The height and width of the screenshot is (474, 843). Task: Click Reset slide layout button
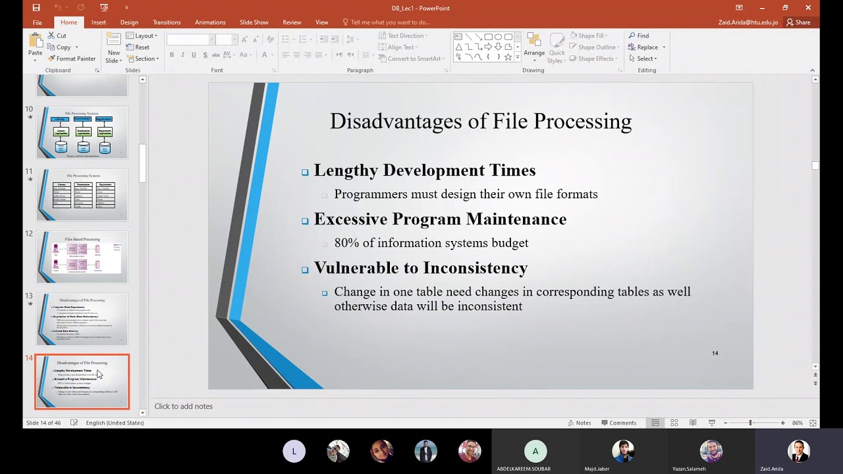click(138, 47)
